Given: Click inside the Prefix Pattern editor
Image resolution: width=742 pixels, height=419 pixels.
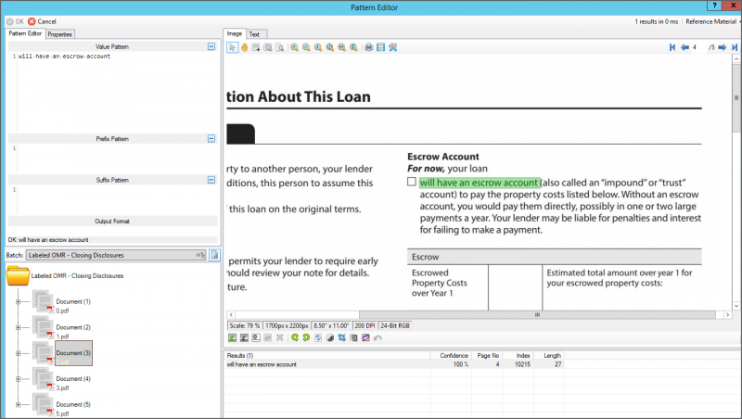Looking at the screenshot, I should tap(118, 159).
